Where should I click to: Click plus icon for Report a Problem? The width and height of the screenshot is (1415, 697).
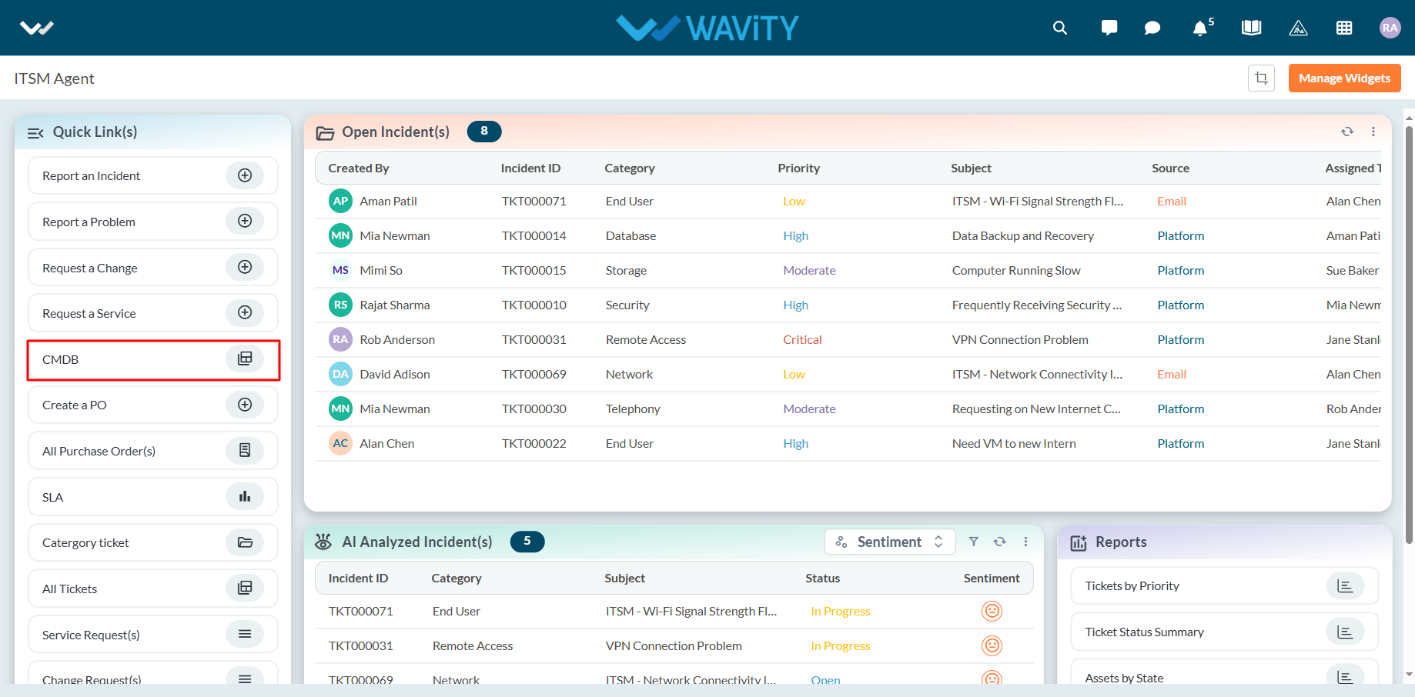click(x=245, y=221)
